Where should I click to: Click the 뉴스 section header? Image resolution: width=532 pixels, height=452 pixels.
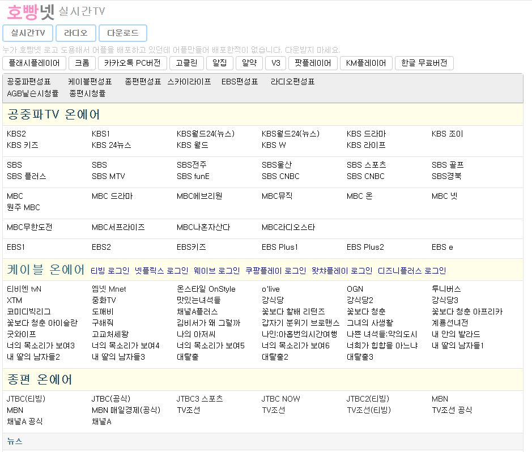click(x=15, y=441)
